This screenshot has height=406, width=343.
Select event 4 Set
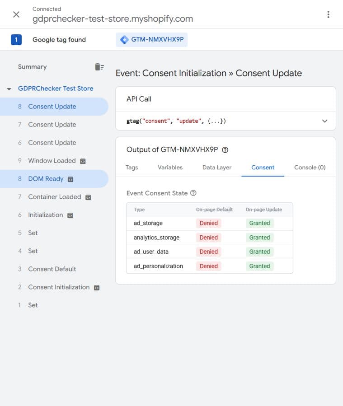tap(54, 251)
